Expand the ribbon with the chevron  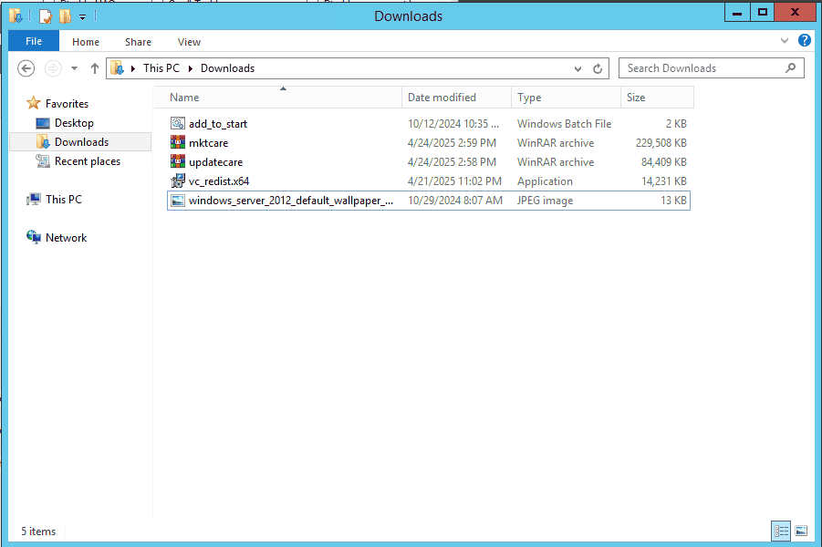pyautogui.click(x=785, y=40)
